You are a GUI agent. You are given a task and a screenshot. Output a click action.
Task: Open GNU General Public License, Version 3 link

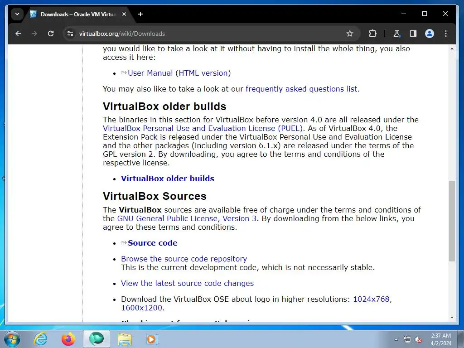point(187,219)
